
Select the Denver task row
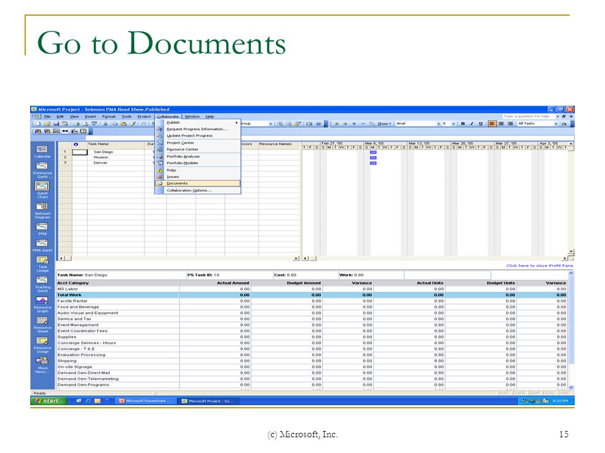[x=179, y=162]
